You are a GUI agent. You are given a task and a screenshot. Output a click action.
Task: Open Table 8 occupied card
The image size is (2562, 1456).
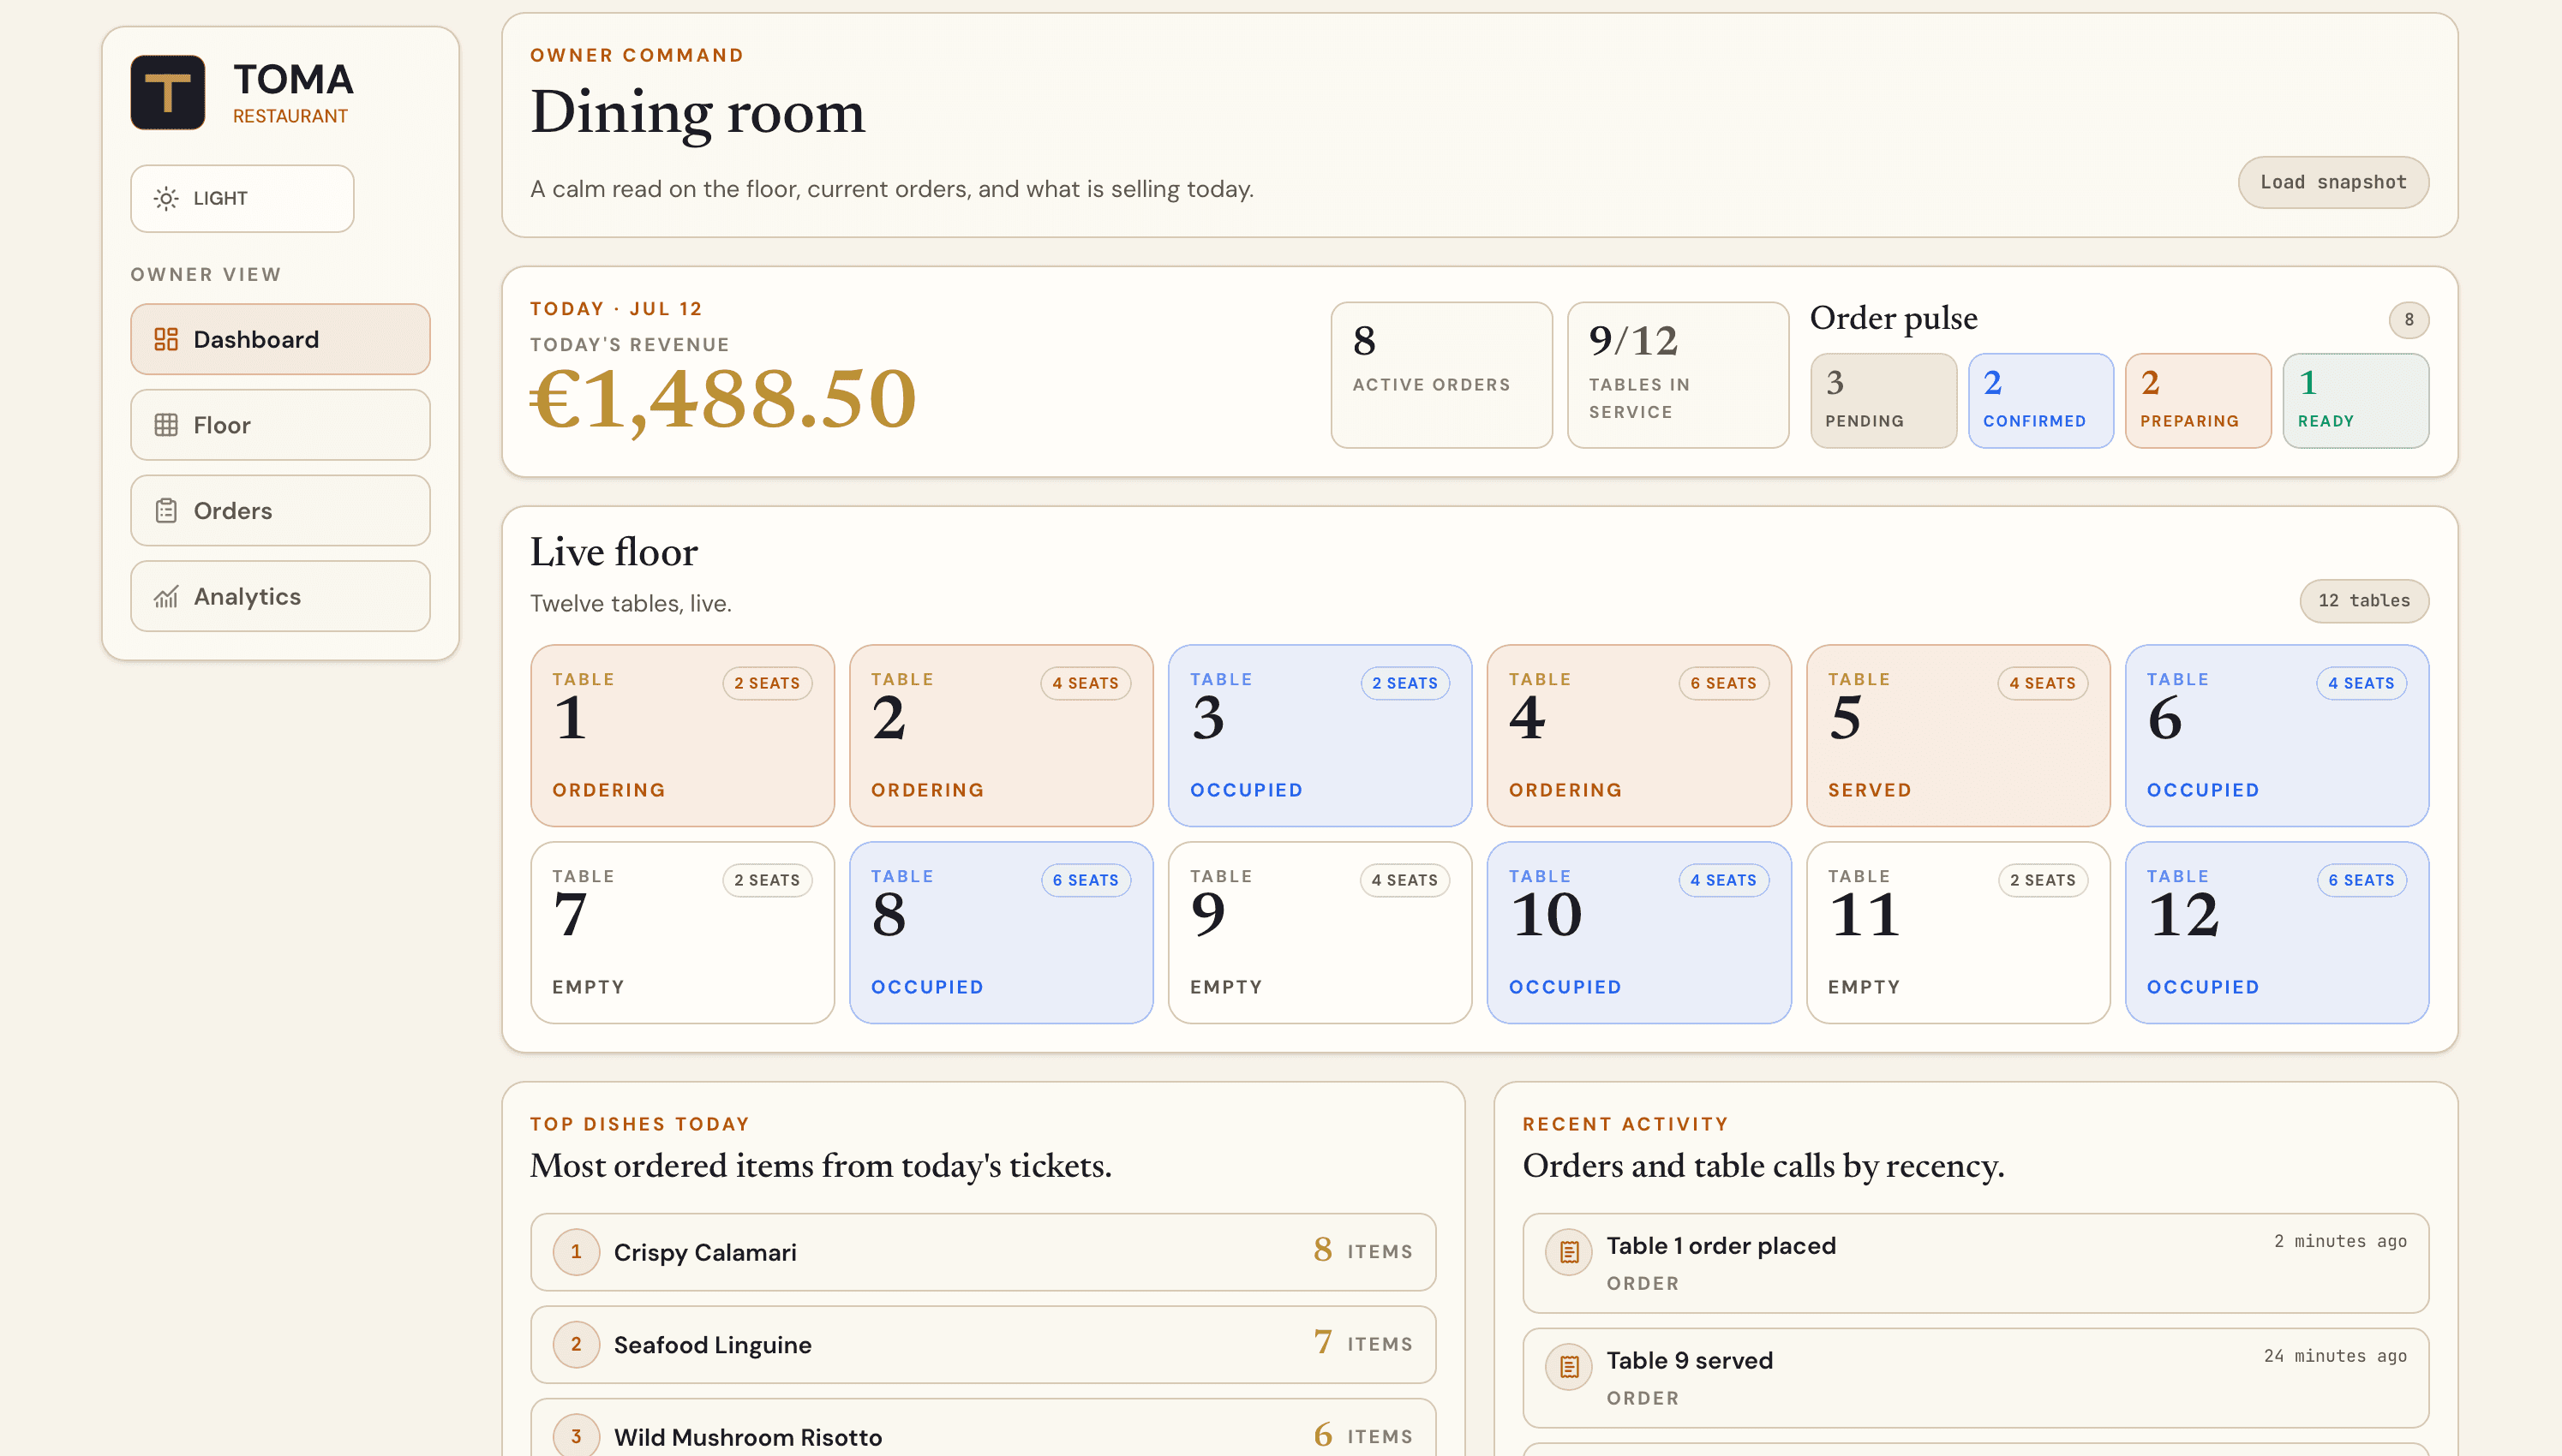coord(1002,933)
